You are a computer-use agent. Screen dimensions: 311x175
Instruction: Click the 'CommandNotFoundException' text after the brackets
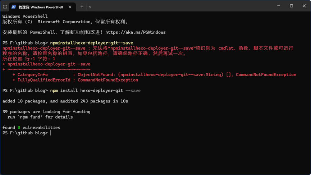pos(266,75)
